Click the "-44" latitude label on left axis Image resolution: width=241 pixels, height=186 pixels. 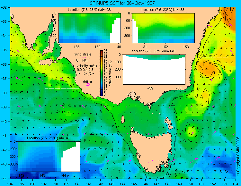4,179
